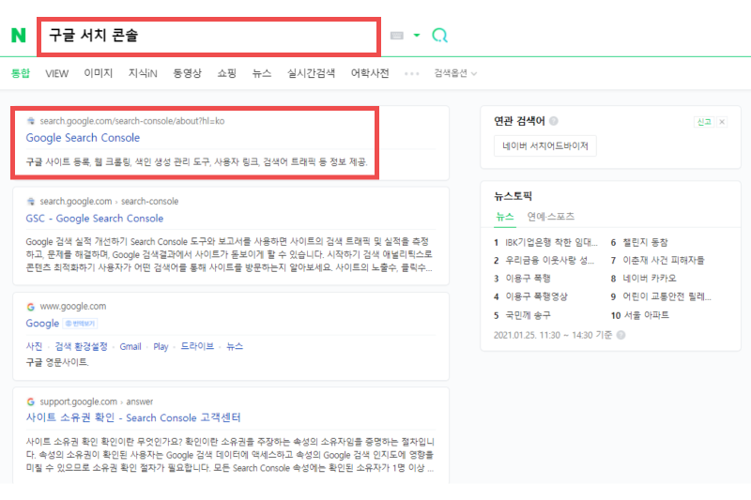Image resolution: width=751 pixels, height=500 pixels.
Task: Open the 어학사전 tab
Action: [369, 73]
